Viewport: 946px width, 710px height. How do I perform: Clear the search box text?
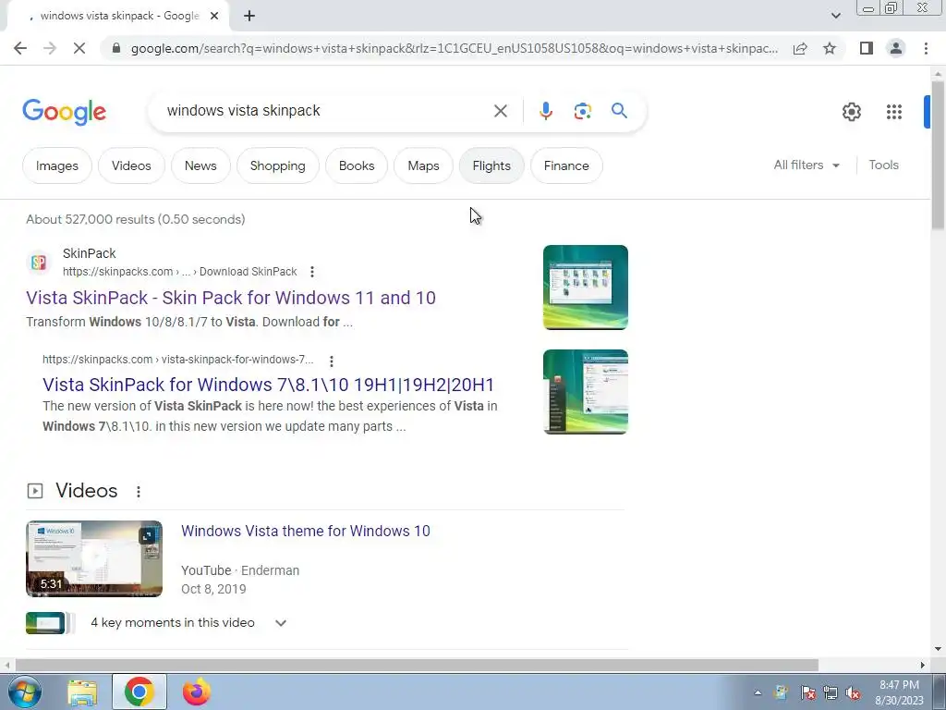(x=500, y=111)
